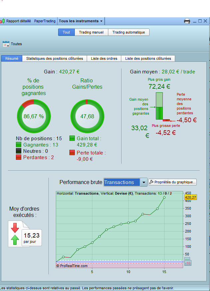
Task: Click the 429,28 € total gain value
Action: point(87,145)
